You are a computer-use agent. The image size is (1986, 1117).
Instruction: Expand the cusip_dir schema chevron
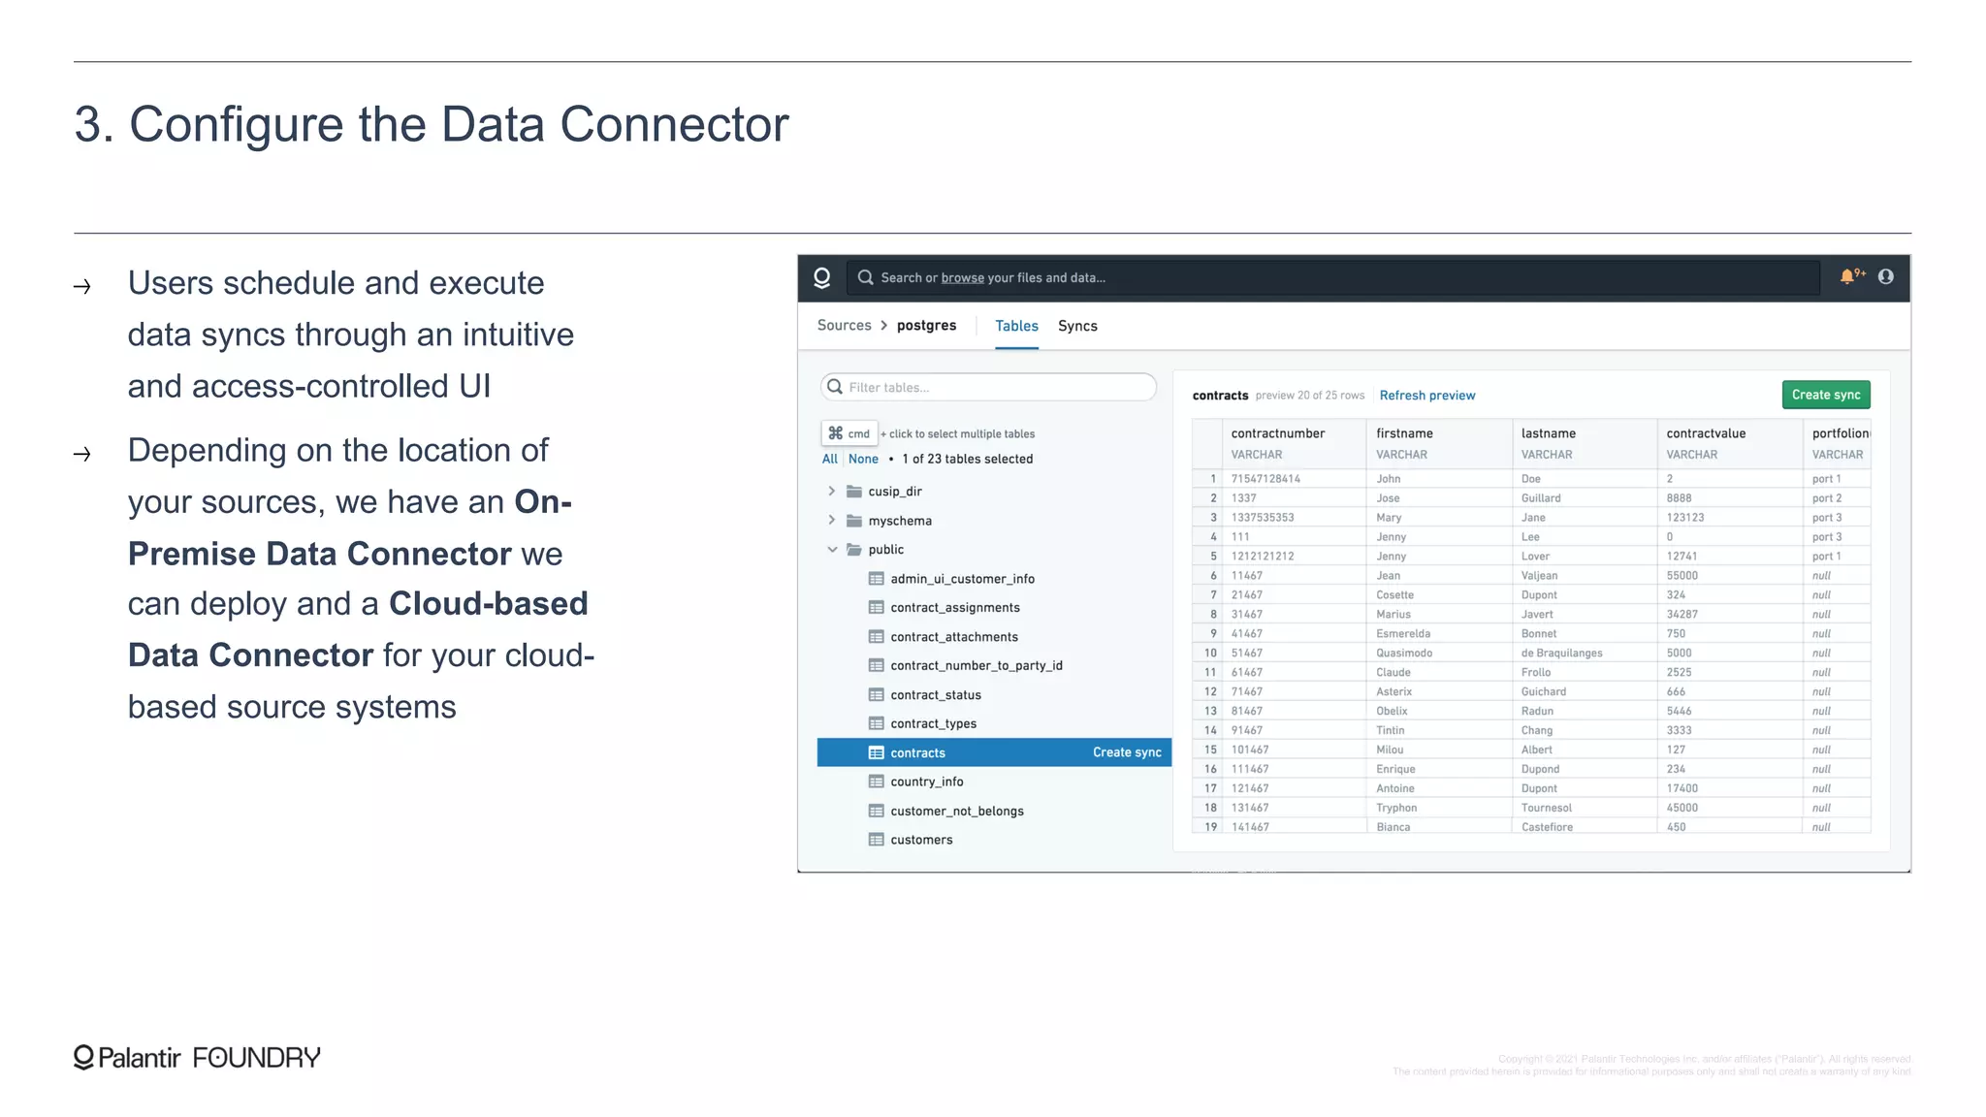pos(831,492)
